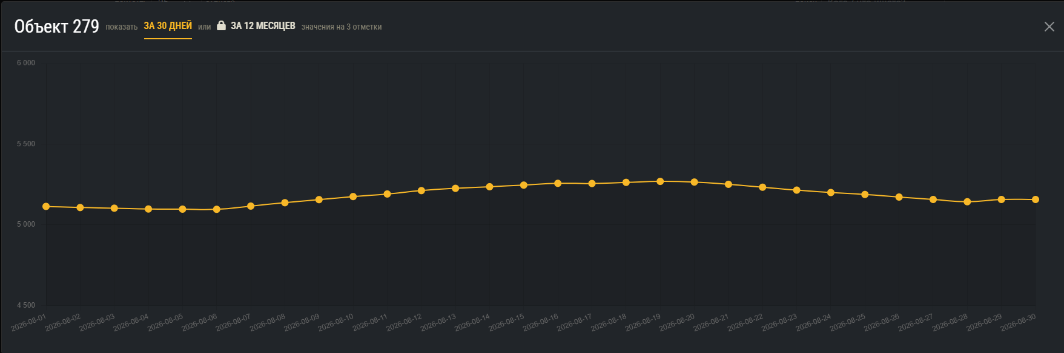Select the data point for 2026-08-06
The width and height of the screenshot is (1064, 353).
[217, 209]
